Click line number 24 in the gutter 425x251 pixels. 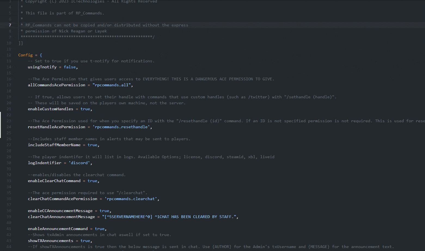click(9, 127)
